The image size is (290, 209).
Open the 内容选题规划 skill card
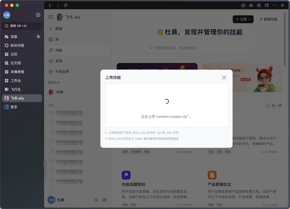[157, 186]
